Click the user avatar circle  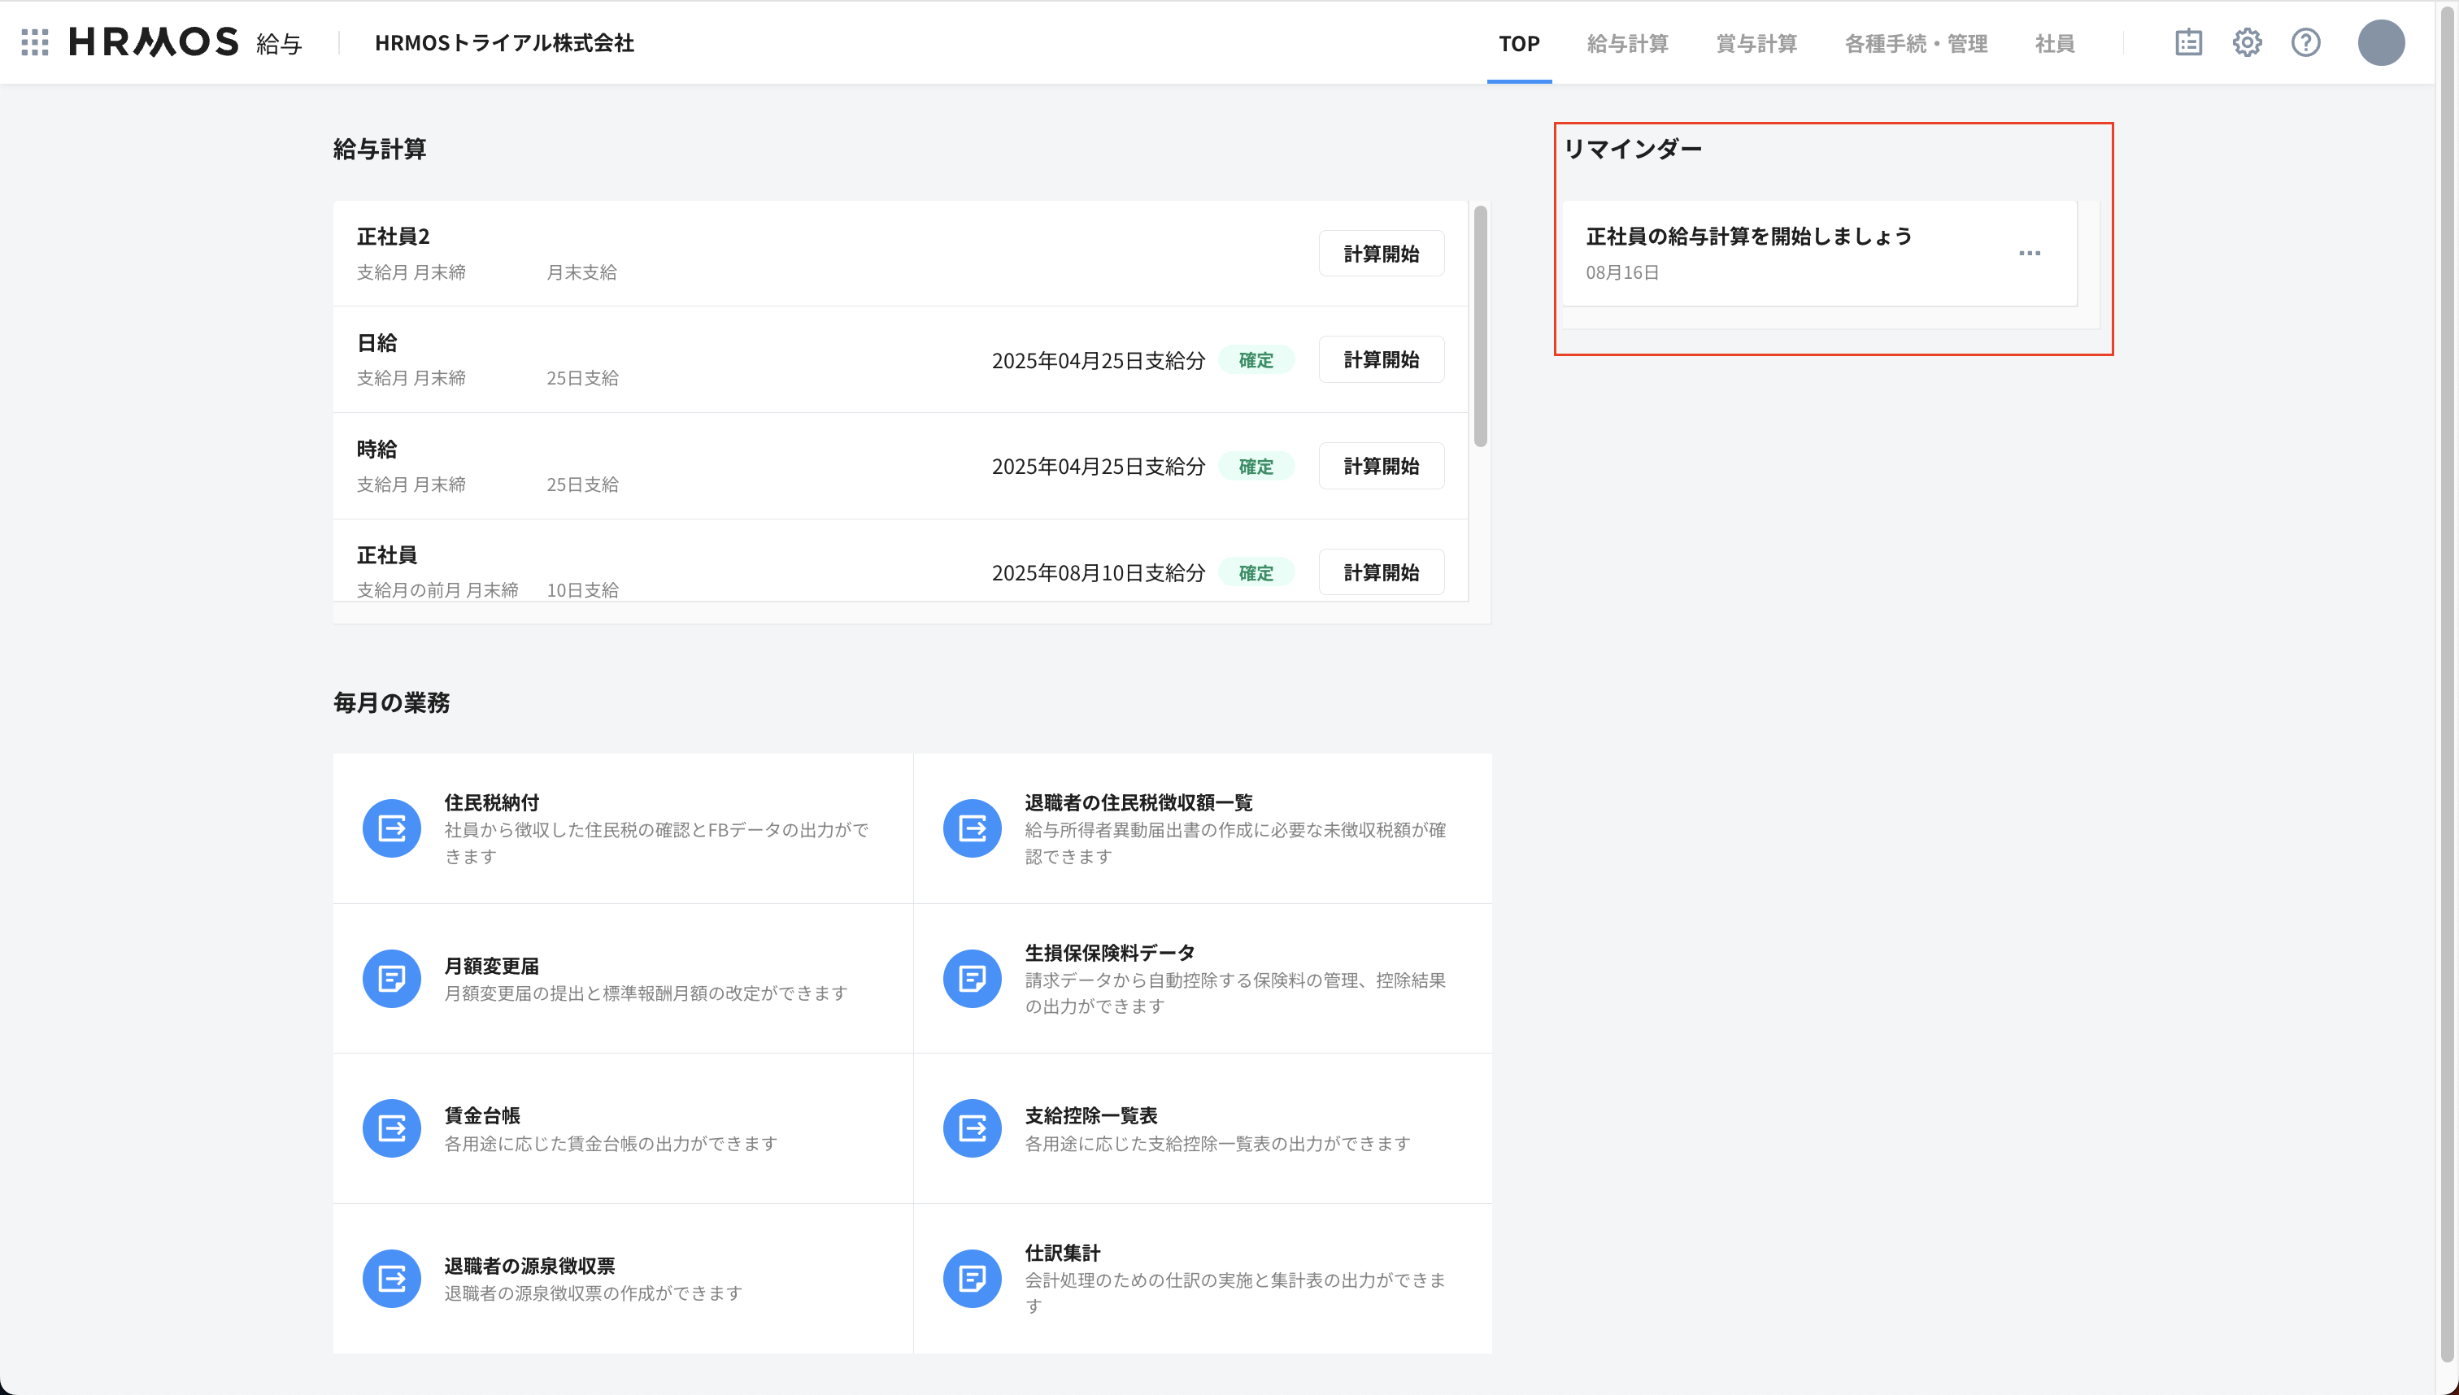point(2382,42)
